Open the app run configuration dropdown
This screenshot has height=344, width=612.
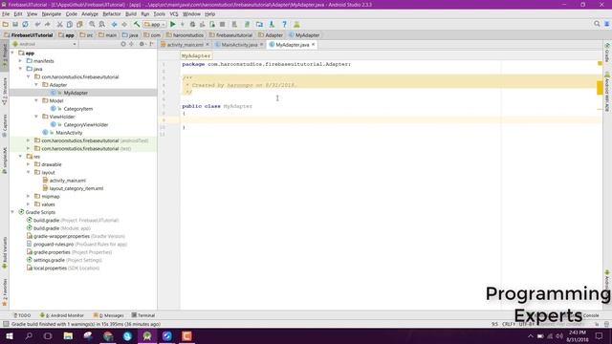[155, 24]
